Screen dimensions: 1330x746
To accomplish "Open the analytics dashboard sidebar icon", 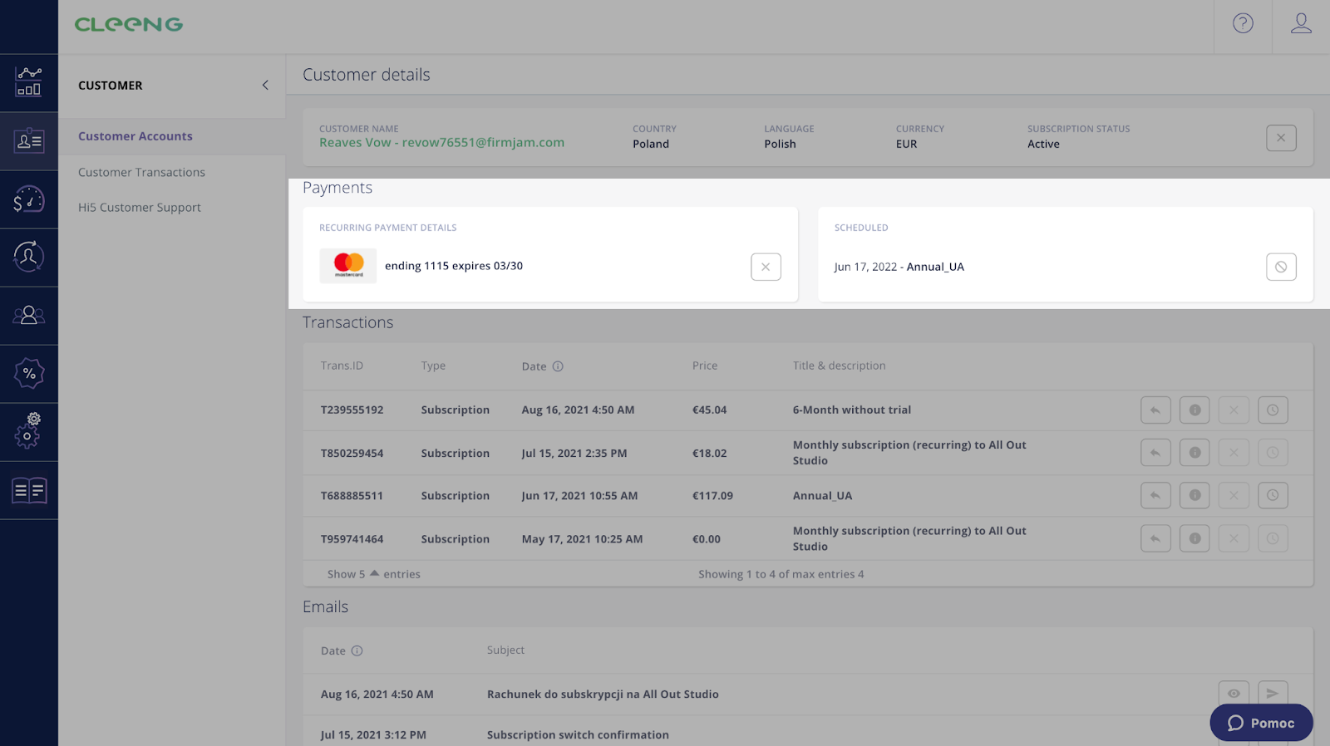I will 29,82.
